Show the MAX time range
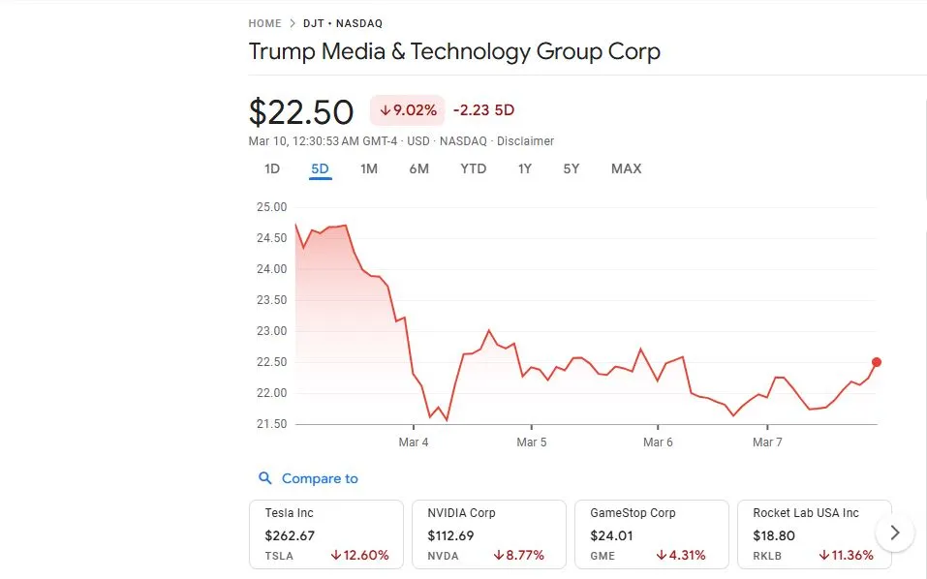 (626, 168)
